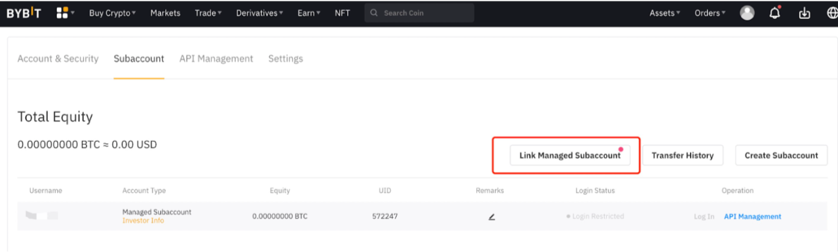Expand the Trade dropdown menu
Viewport: 838px width, 252px height.
208,13
